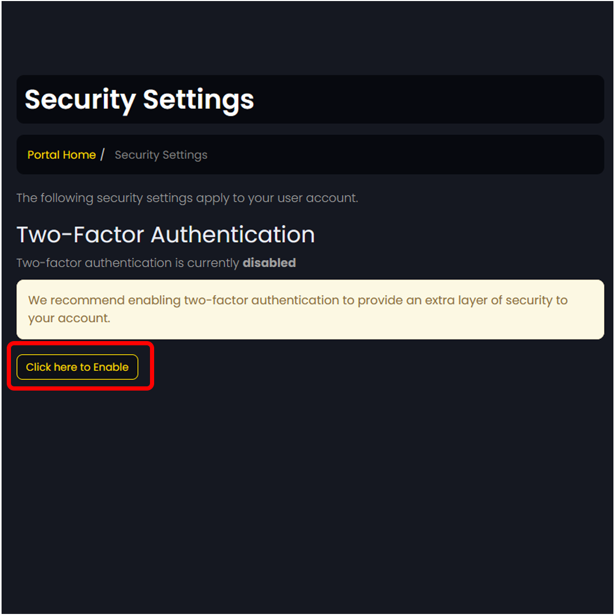Click the word 'Enable' inside the yellow-outlined button
The height and width of the screenshot is (615, 615).
tap(111, 367)
